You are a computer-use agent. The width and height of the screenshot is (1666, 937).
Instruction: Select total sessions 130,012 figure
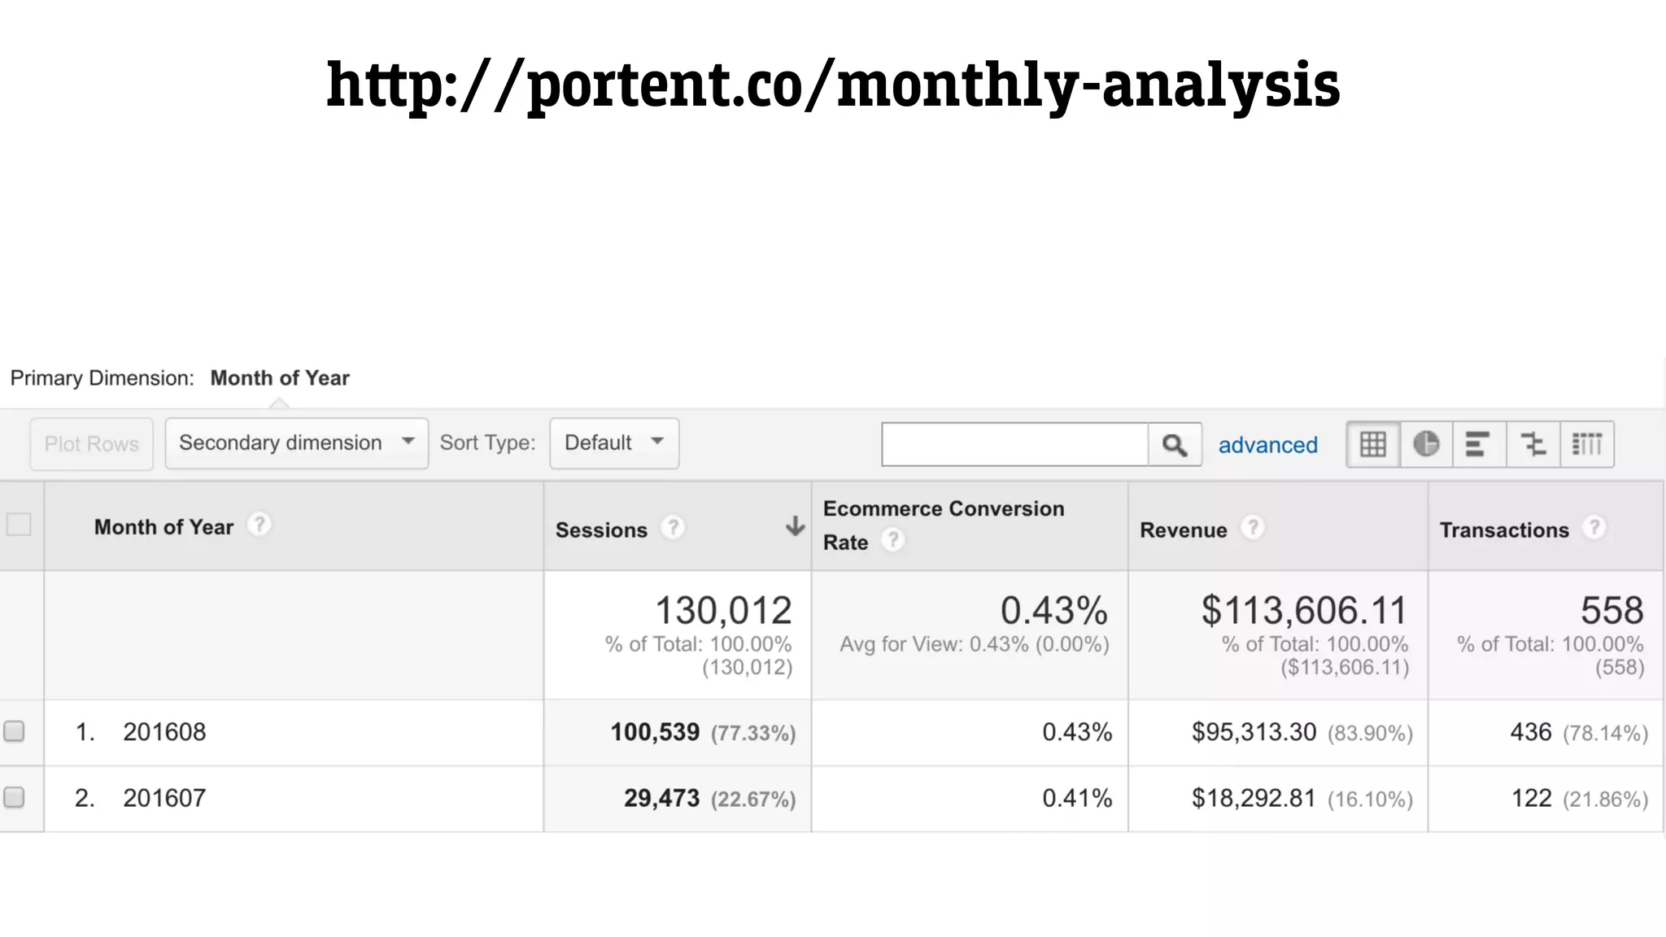click(723, 610)
